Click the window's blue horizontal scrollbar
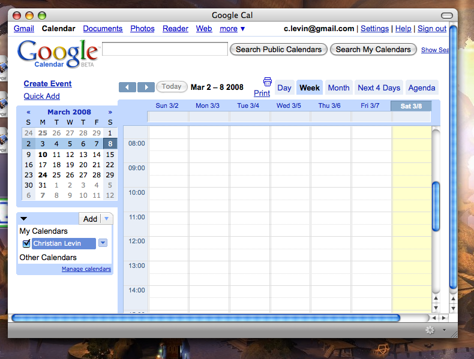 (206, 318)
